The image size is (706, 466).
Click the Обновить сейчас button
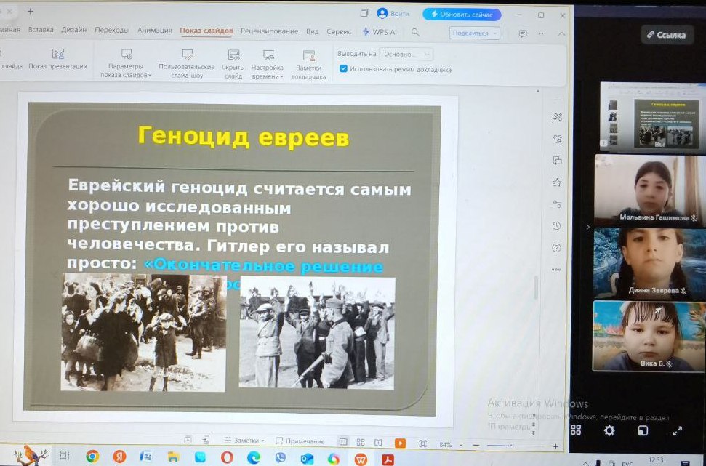click(x=462, y=15)
